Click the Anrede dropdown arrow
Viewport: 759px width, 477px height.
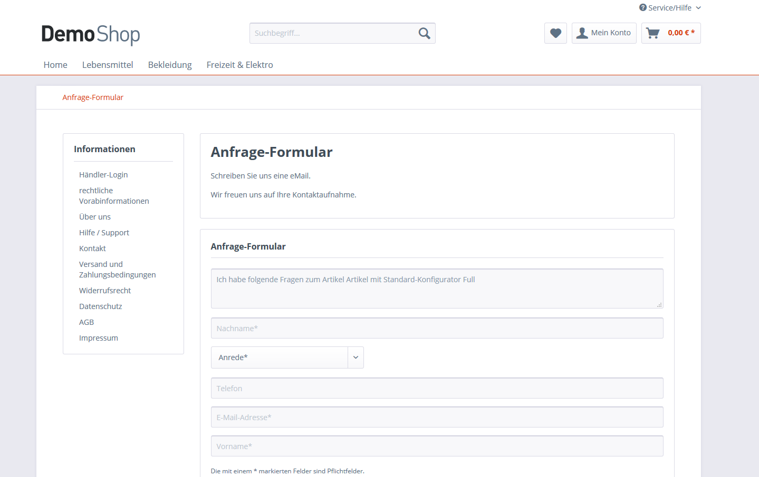click(356, 357)
